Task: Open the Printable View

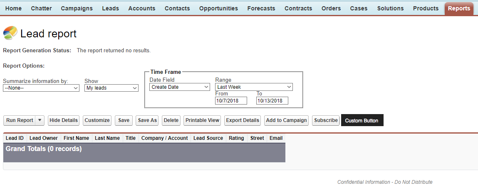Action: click(202, 120)
